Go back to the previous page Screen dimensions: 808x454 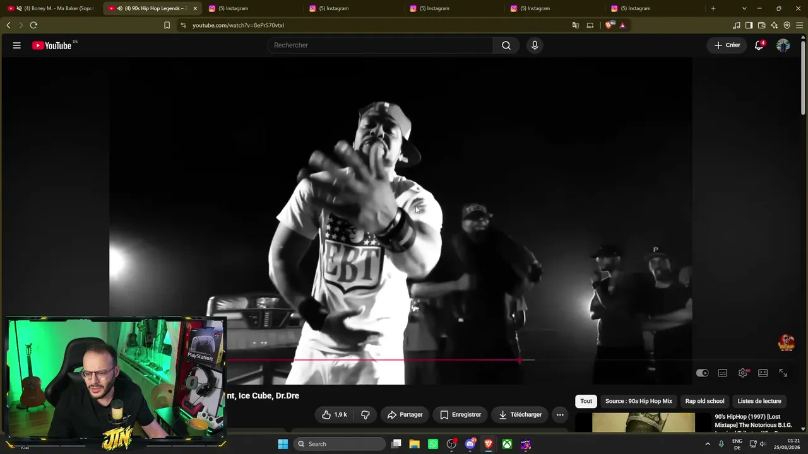coord(8,25)
